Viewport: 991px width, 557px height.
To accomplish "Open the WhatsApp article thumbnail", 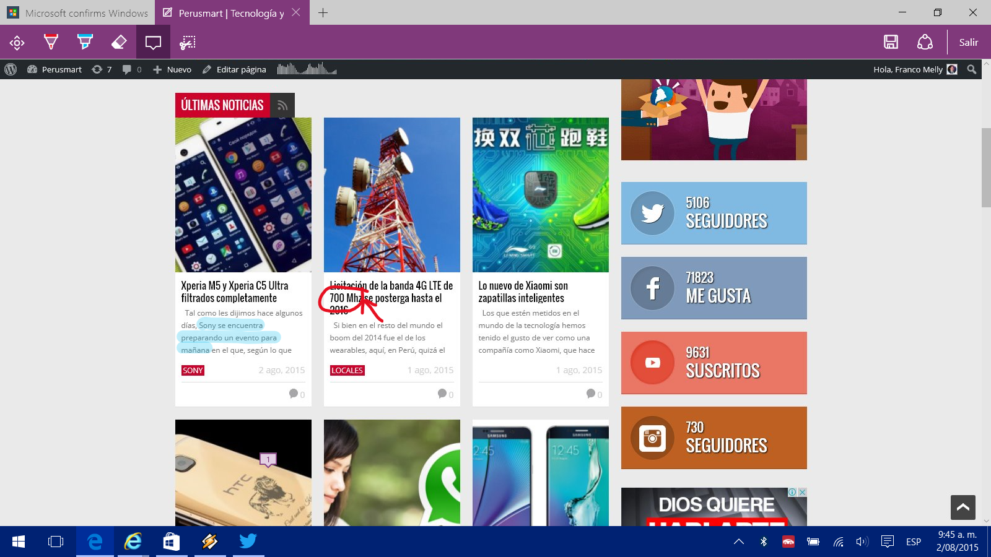I will [392, 473].
